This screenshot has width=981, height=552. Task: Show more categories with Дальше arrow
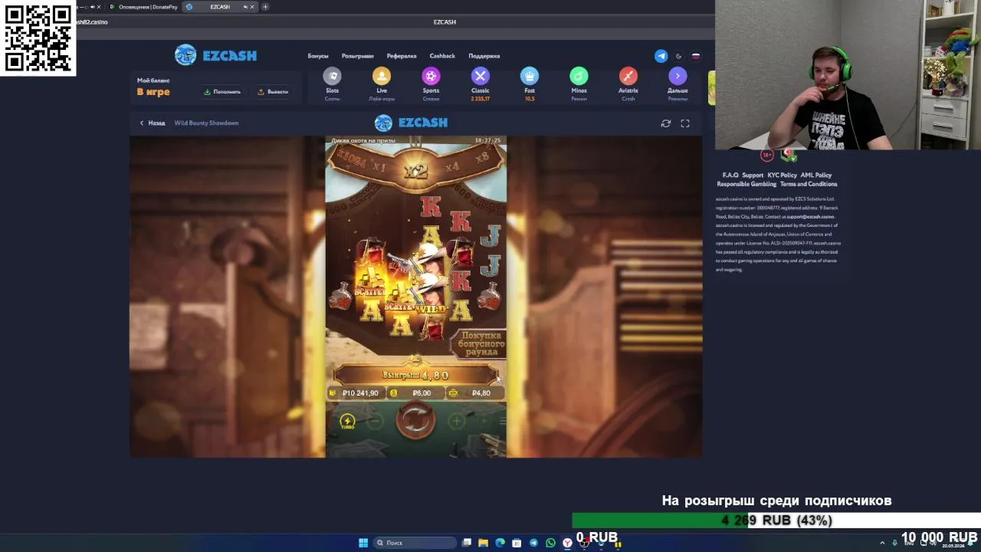click(678, 76)
